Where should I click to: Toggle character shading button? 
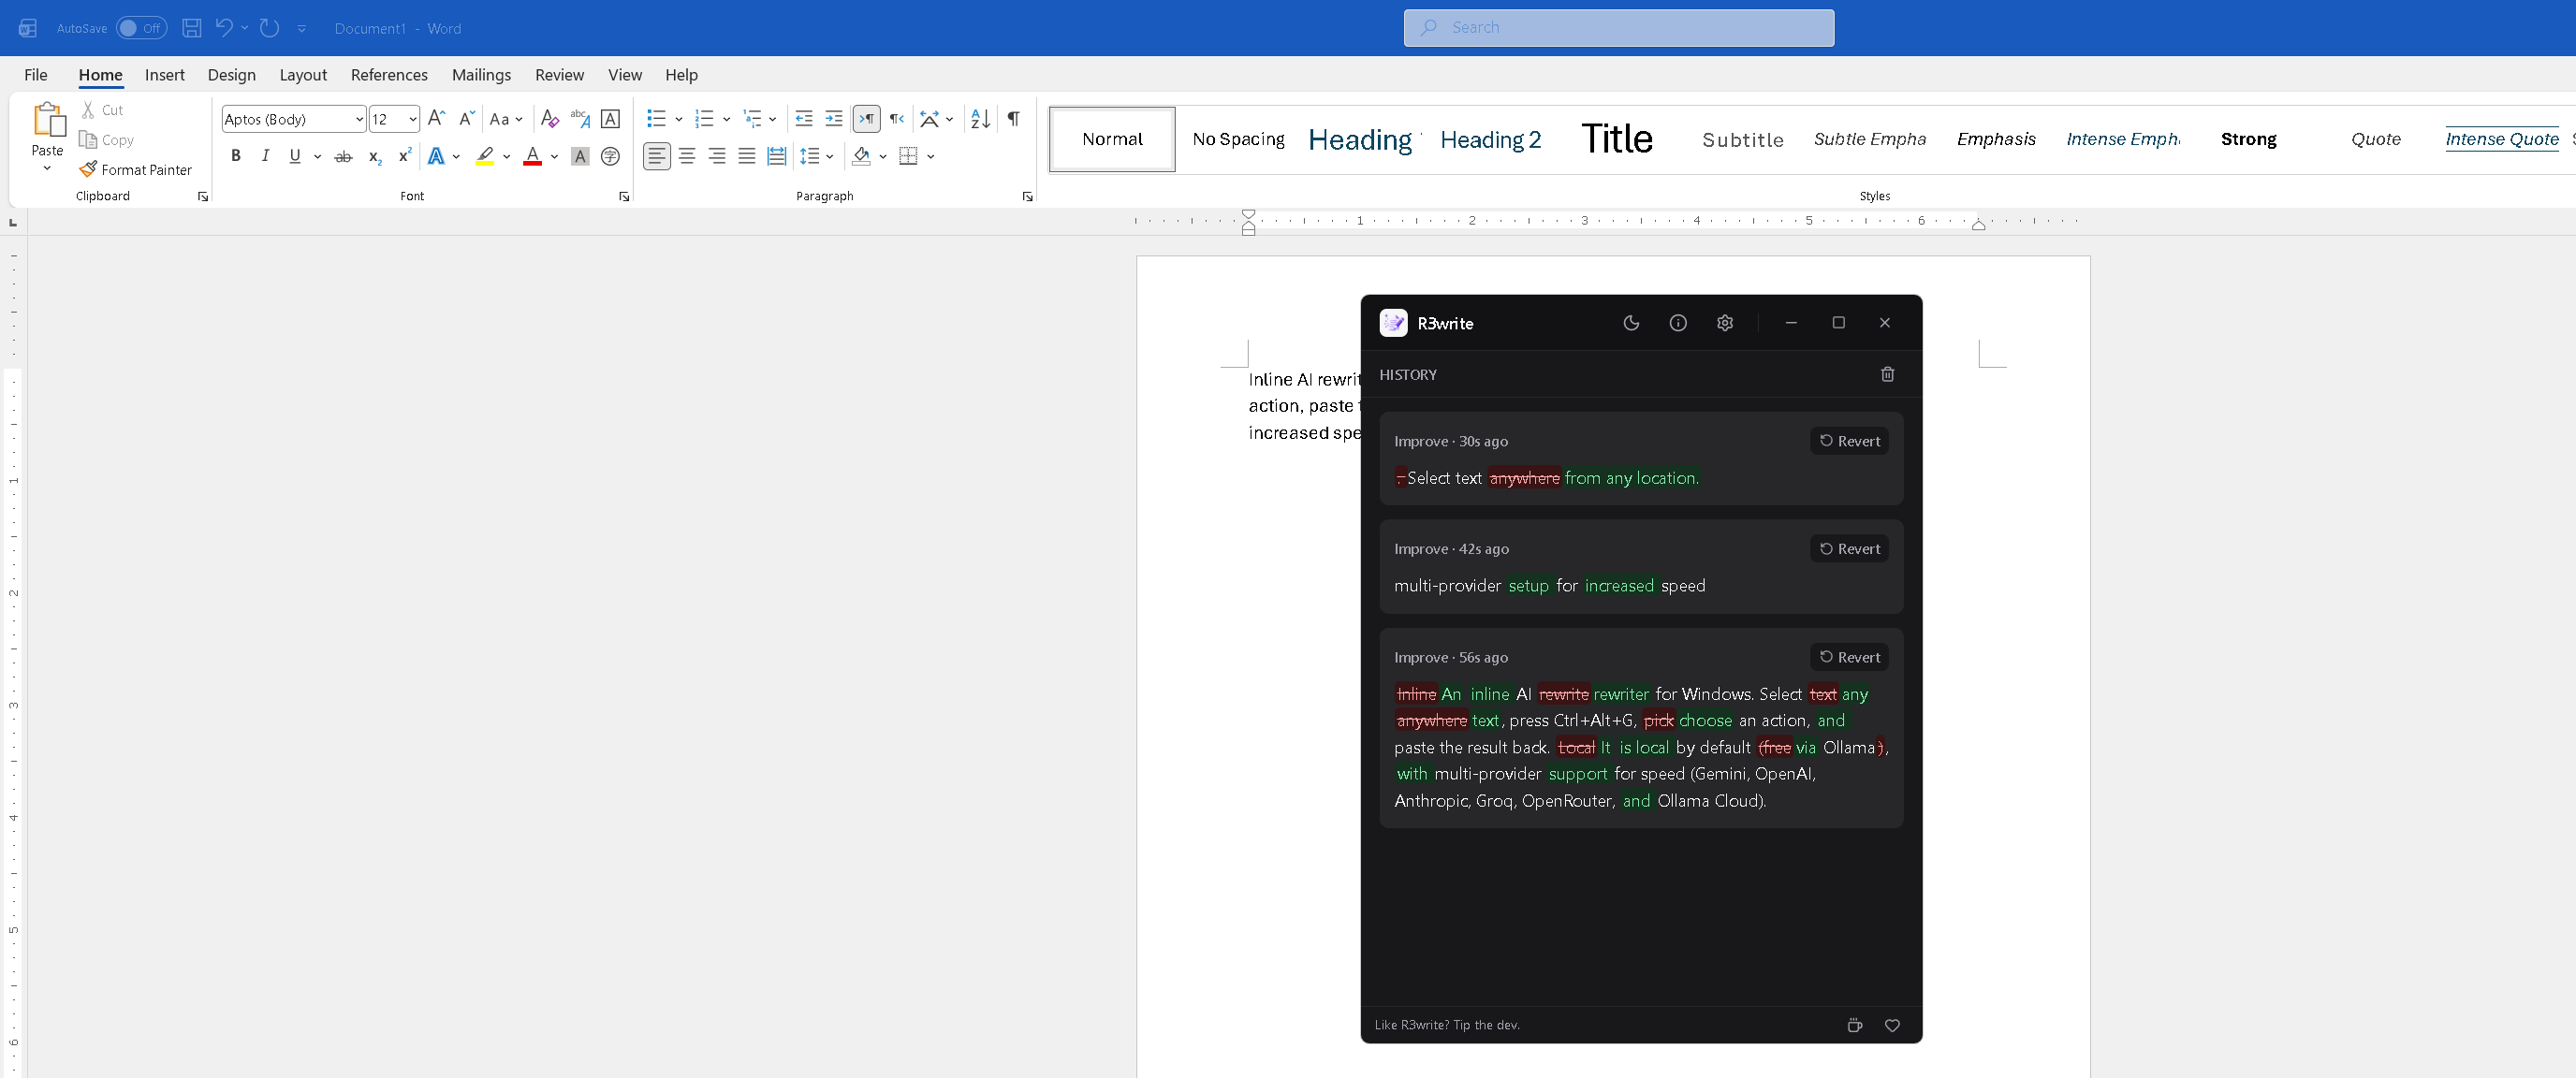pos(580,157)
